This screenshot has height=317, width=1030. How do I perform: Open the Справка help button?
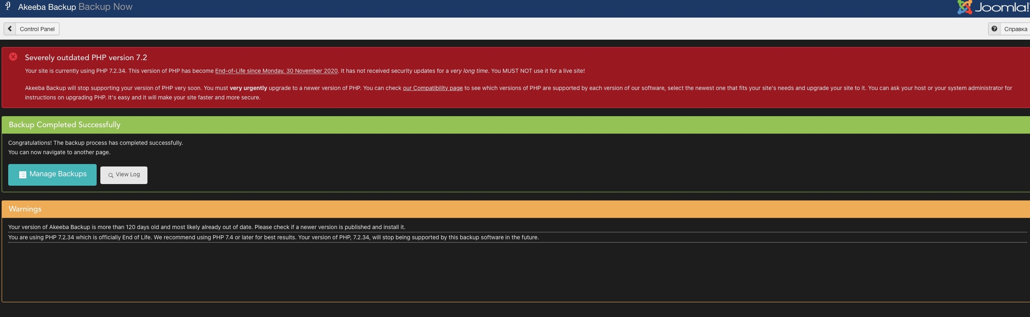(1015, 29)
